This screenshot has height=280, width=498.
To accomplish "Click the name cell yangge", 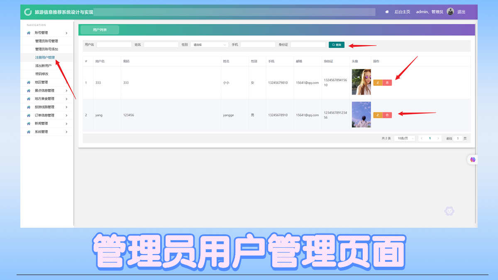I will point(228,115).
